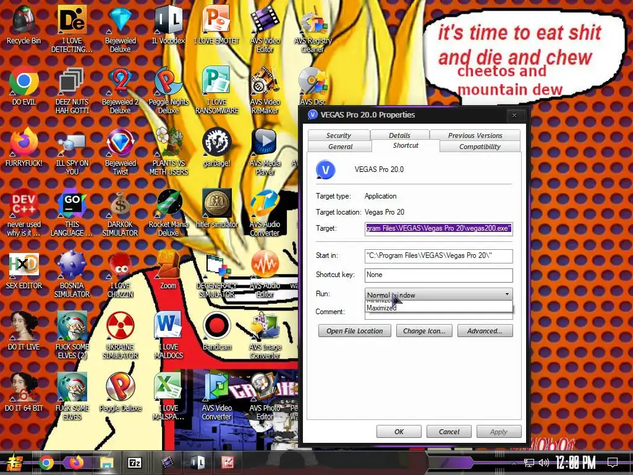Select the Peggle Deluxe desktop icon

tap(121, 393)
